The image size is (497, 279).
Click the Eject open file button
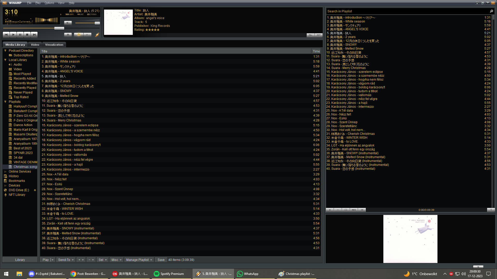pos(68,34)
